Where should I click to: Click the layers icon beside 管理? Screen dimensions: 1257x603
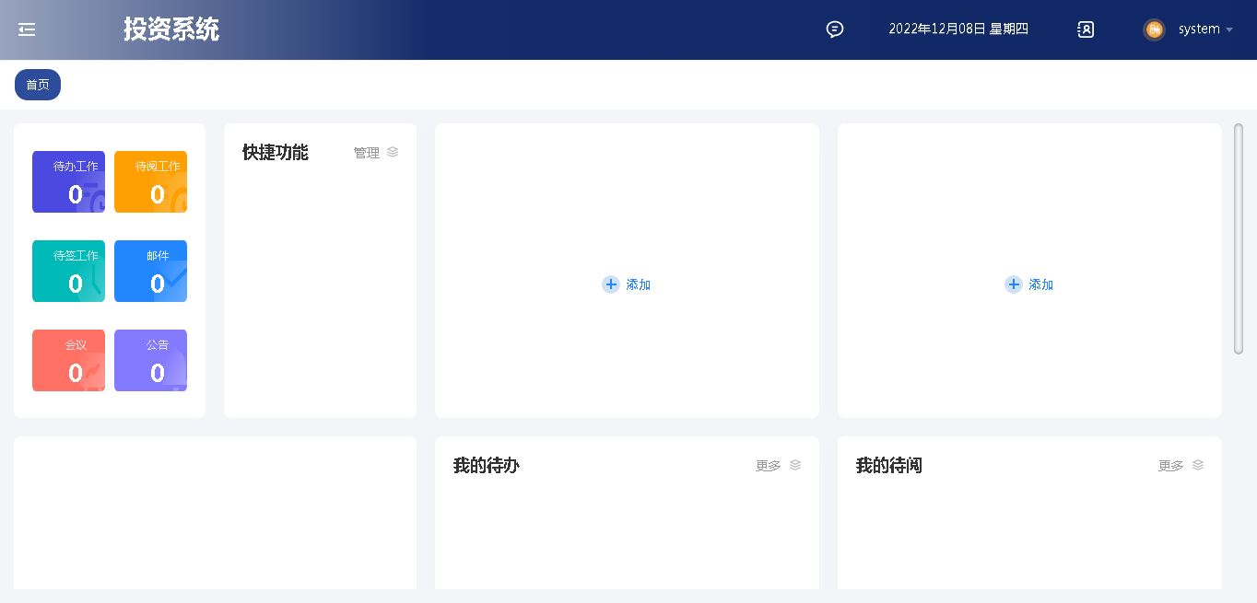(x=393, y=152)
